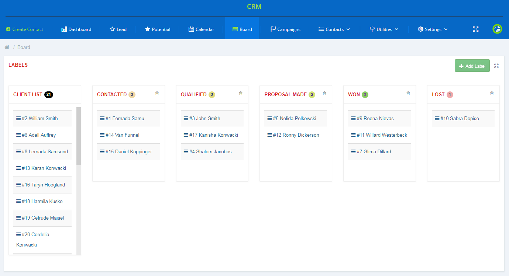509x276 pixels.
Task: Open the Contacts dropdown menu
Action: [334, 29]
